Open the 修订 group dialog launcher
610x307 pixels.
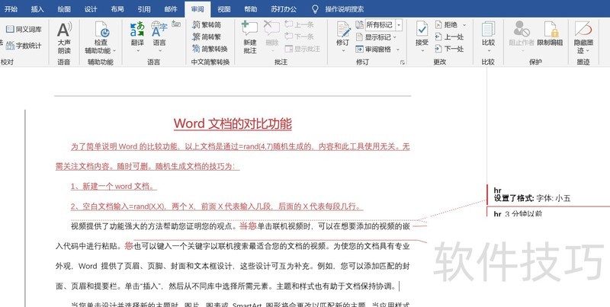(403, 62)
